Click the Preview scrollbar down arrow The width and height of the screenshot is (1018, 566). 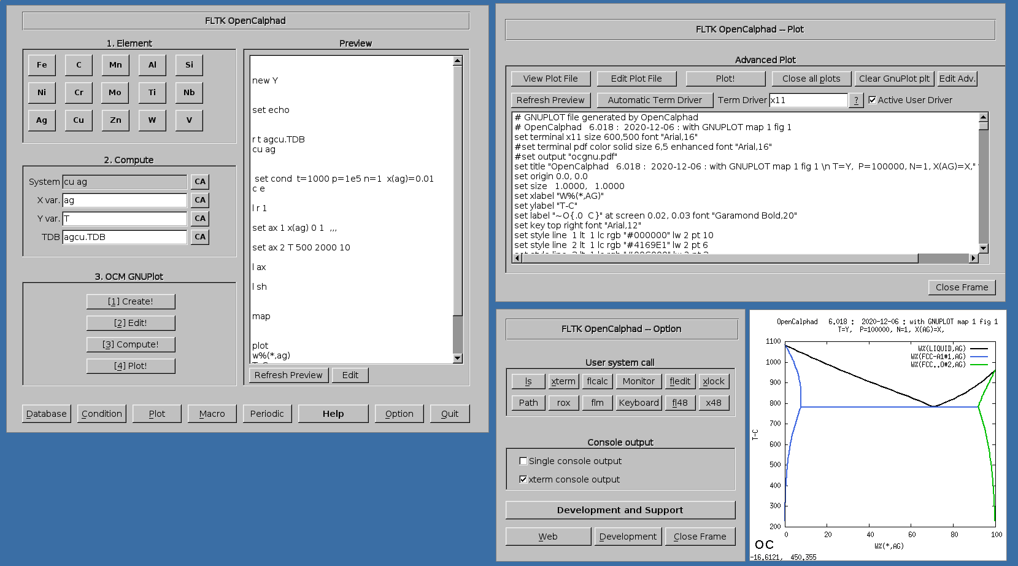point(457,359)
